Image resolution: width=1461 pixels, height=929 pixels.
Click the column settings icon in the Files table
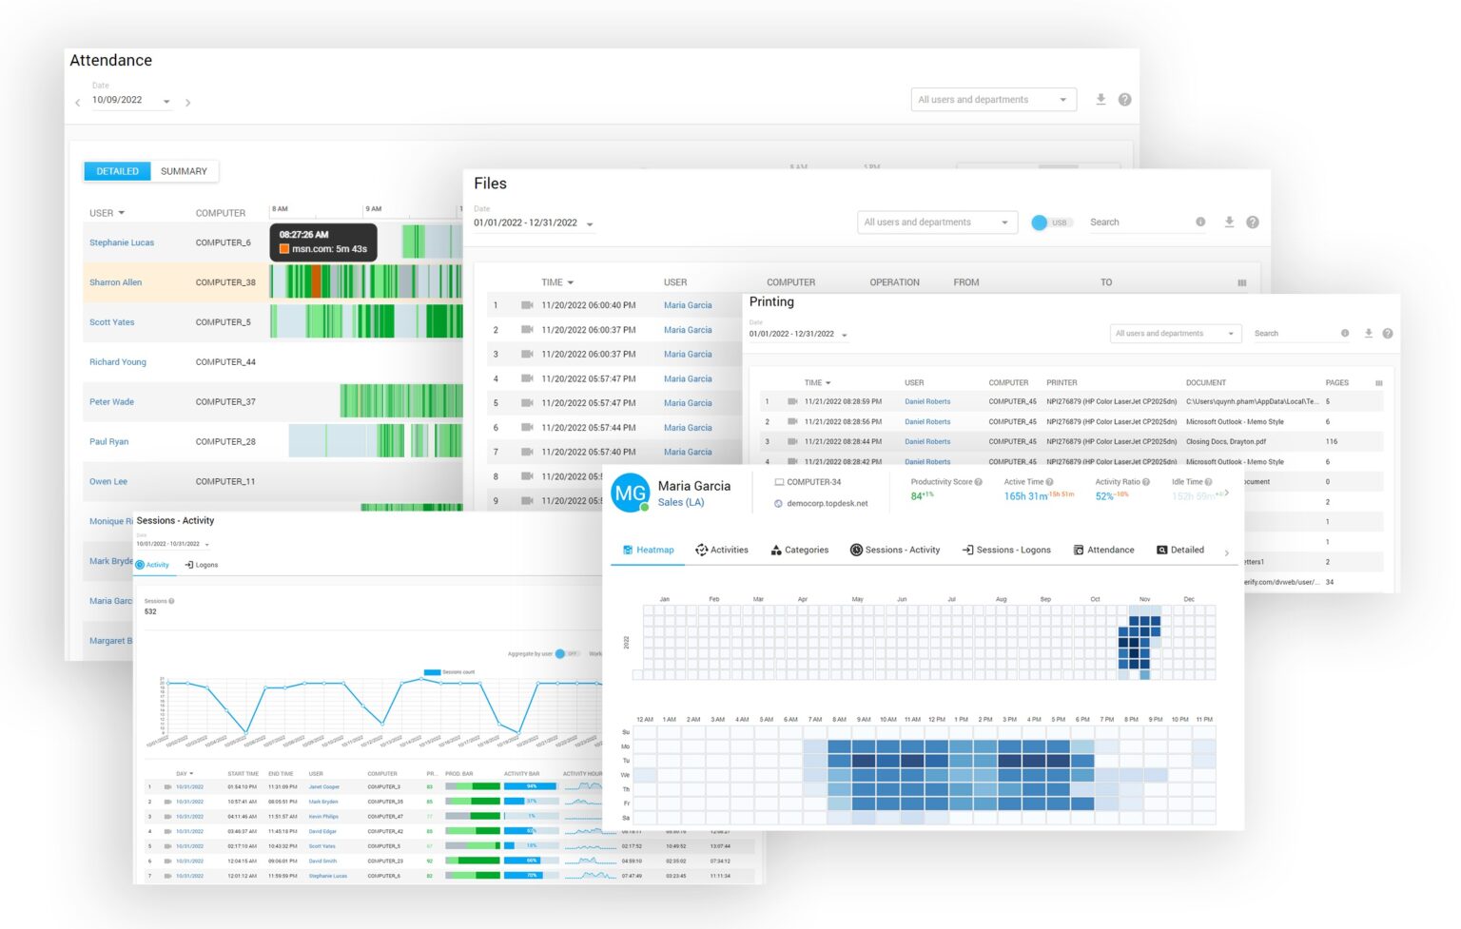point(1241,281)
